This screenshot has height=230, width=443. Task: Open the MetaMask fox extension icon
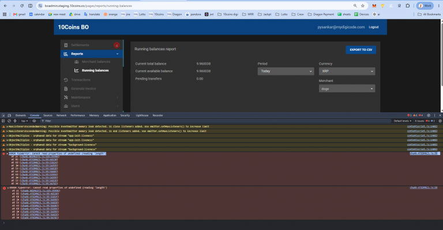(x=374, y=6)
